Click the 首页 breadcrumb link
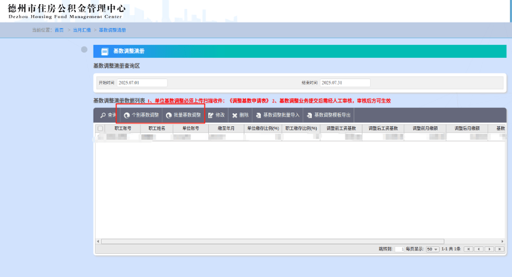The width and height of the screenshot is (512, 277). (59, 30)
